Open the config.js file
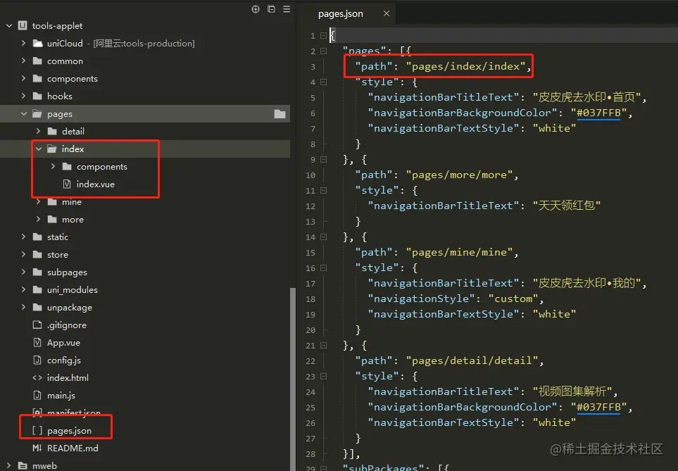Viewport: 678px width, 471px height. tap(64, 360)
